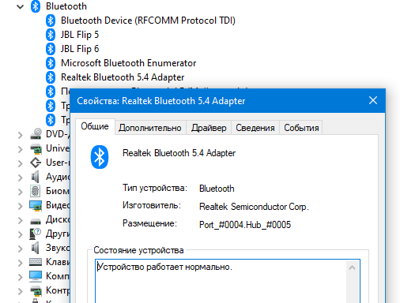Click the JBL Flip 5 Bluetooth icon
The width and height of the screenshot is (400, 303).
51,35
